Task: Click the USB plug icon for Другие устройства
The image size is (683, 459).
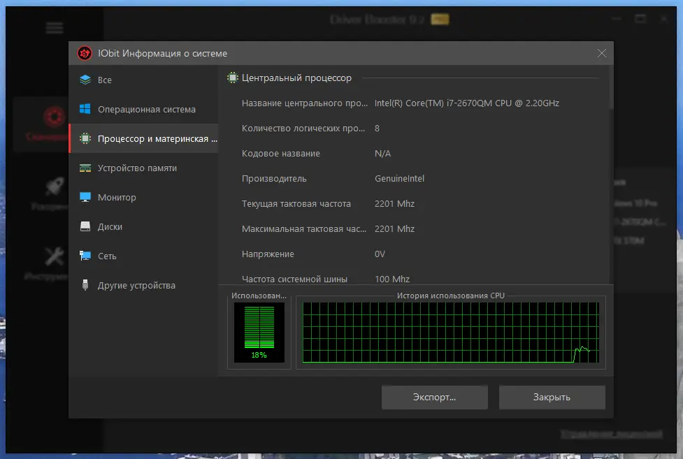Action: 85,285
